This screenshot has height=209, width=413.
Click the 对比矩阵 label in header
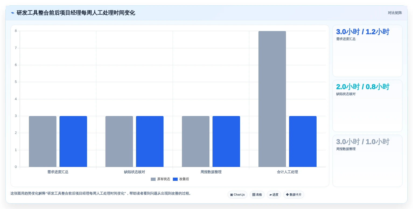click(395, 13)
